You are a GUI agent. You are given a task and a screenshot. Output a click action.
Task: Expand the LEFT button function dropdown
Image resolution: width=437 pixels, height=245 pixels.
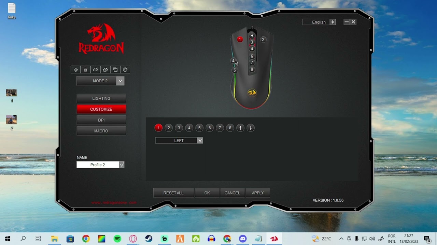click(200, 141)
